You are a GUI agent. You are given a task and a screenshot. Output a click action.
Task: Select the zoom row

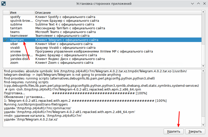[102, 62]
